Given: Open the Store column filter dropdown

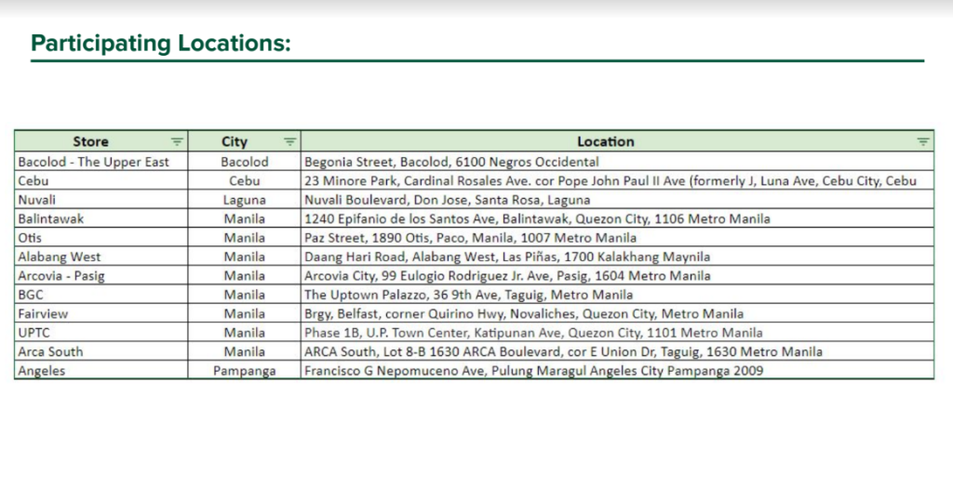Looking at the screenshot, I should click(177, 141).
